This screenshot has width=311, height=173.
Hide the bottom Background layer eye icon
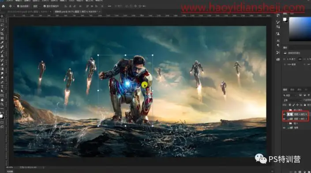(284, 128)
